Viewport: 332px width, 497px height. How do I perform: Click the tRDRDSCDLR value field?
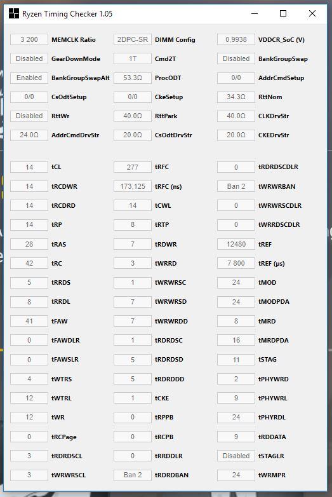click(236, 167)
